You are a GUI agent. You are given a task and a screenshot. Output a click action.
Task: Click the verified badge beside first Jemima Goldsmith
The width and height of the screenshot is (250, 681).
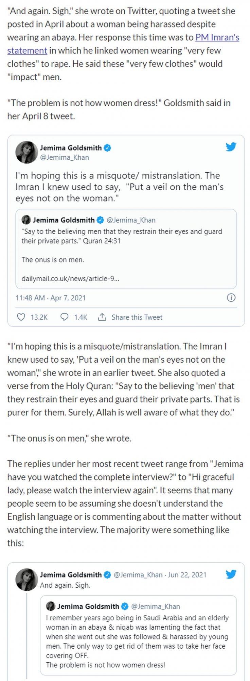(x=108, y=148)
